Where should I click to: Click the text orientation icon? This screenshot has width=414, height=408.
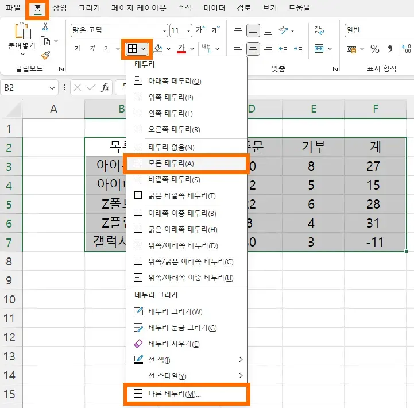[283, 30]
